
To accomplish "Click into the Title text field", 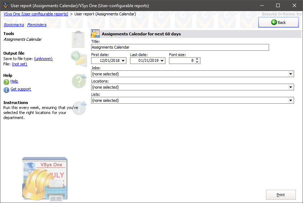I will [180, 47].
